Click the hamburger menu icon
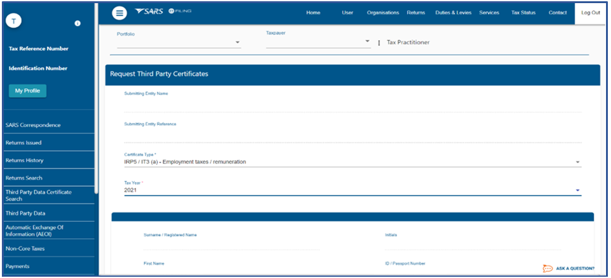The image size is (611, 278). pyautogui.click(x=119, y=13)
